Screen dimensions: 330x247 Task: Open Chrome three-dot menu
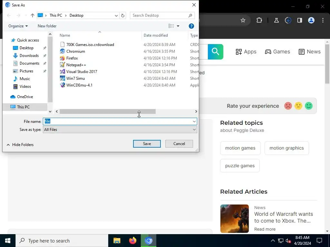pos(323,20)
